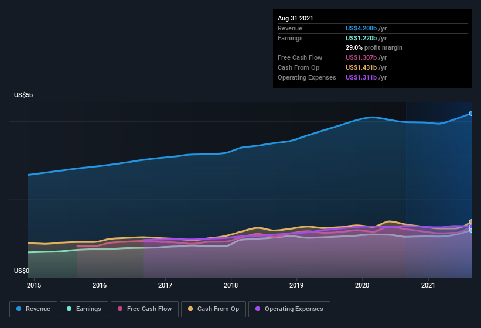Click the US$5b y-axis label

(23, 95)
